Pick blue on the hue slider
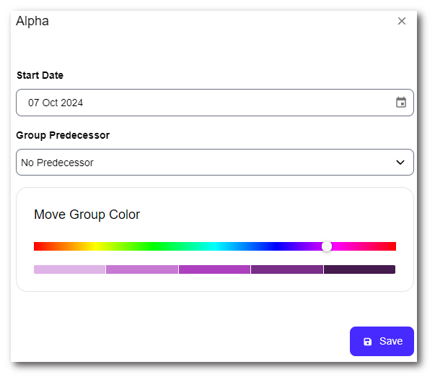Screen dimensions: 435x380 tap(275, 246)
